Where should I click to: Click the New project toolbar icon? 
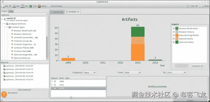[x=3, y=6]
